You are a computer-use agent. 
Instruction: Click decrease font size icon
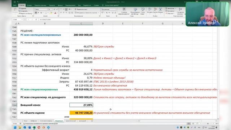pyautogui.click(x=57, y=9)
